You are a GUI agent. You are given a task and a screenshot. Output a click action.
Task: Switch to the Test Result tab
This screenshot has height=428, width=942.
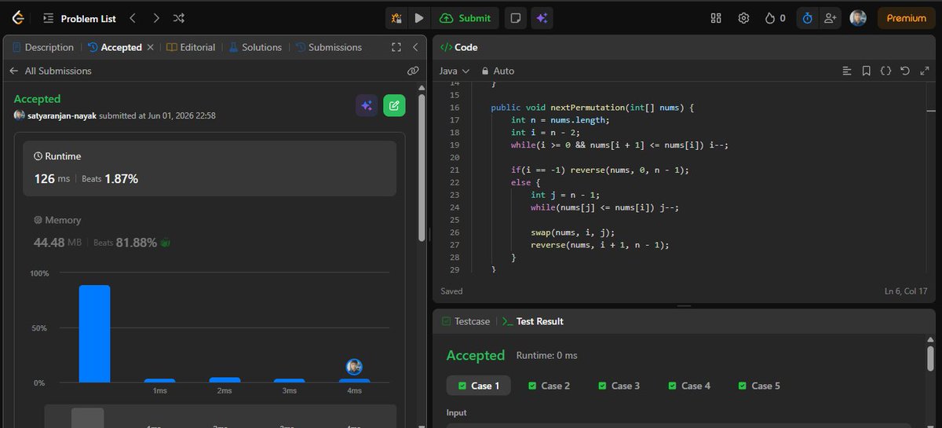pos(532,321)
